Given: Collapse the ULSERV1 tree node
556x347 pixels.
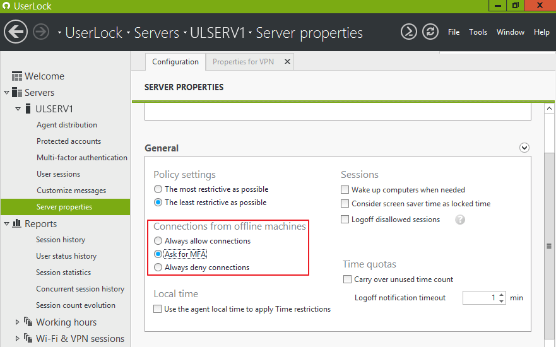Looking at the screenshot, I should [18, 109].
